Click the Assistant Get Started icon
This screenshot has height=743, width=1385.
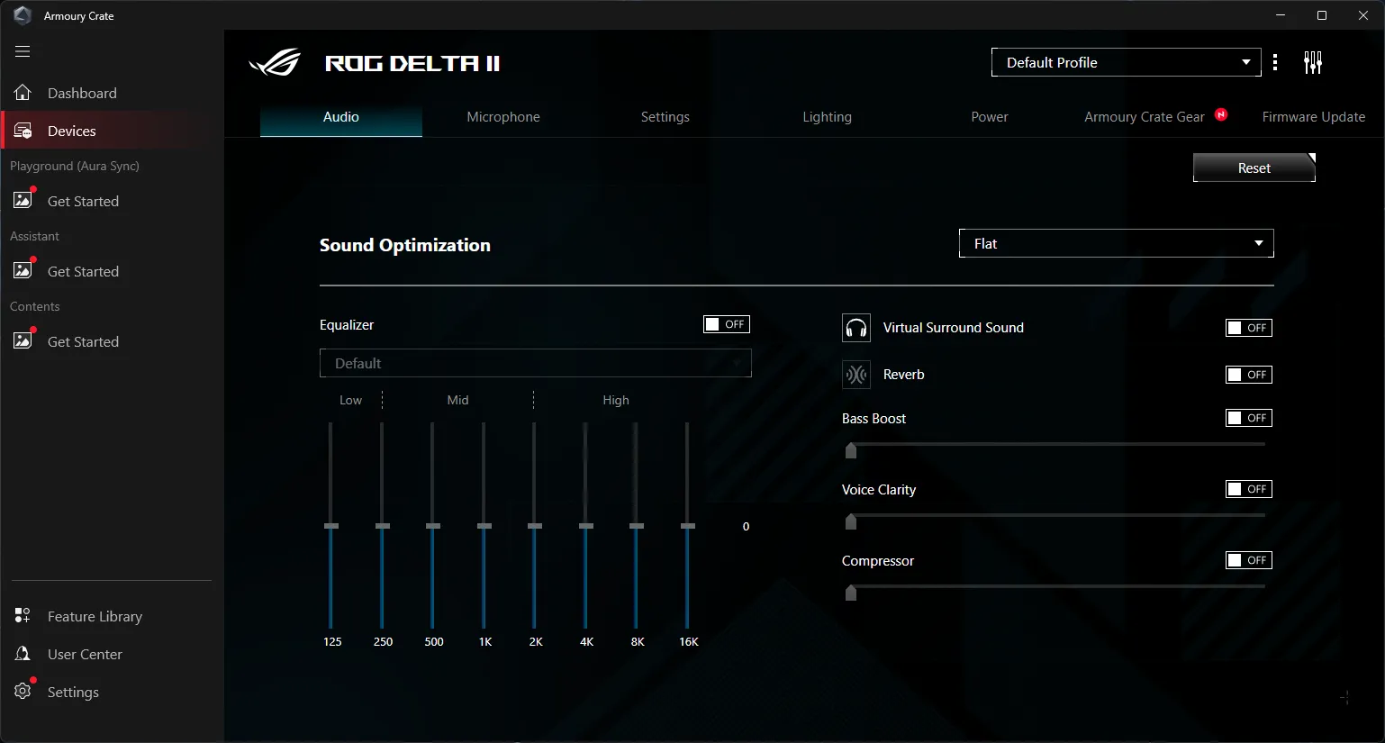click(23, 270)
